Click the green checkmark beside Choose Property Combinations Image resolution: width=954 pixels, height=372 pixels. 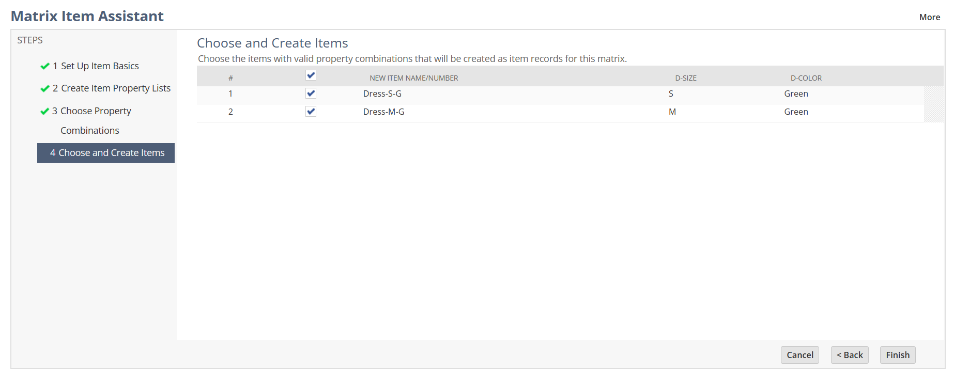point(45,111)
